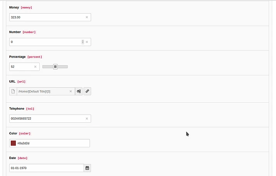276x176 pixels.
Task: Open the dark red color swatch
Action: [x=13, y=143]
